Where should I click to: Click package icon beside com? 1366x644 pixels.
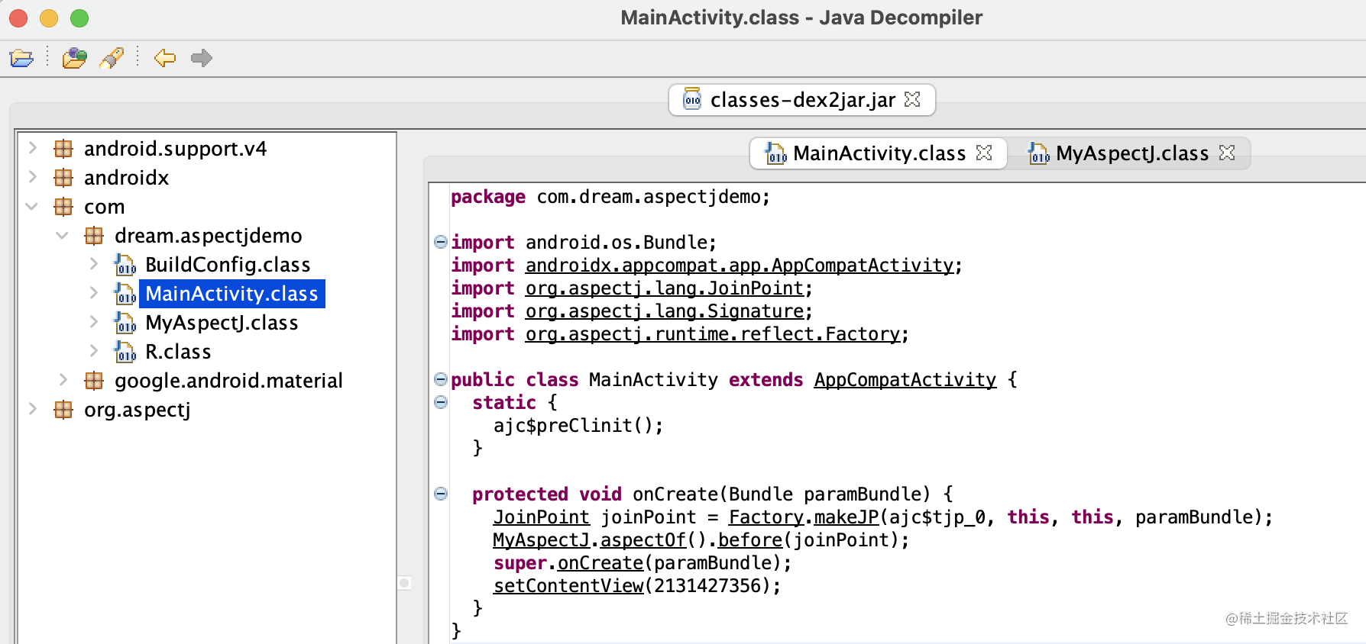(63, 207)
